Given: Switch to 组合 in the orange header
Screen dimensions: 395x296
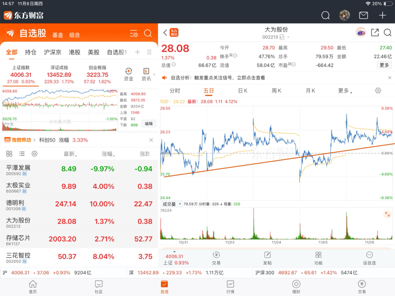Looking at the screenshot, I should point(74,35).
